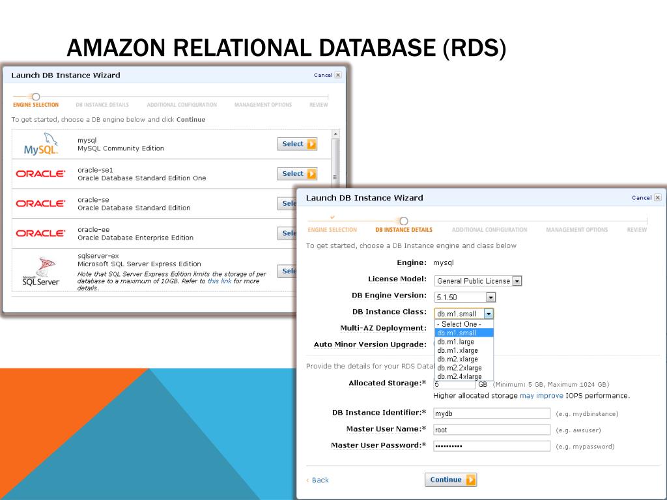The image size is (667, 500).
Task: Click the Master User Name field
Action: tap(492, 430)
